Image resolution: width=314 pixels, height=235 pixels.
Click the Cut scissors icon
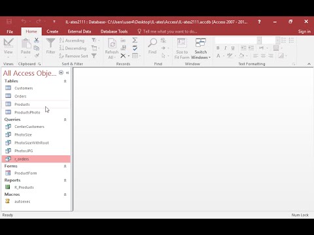37,40
